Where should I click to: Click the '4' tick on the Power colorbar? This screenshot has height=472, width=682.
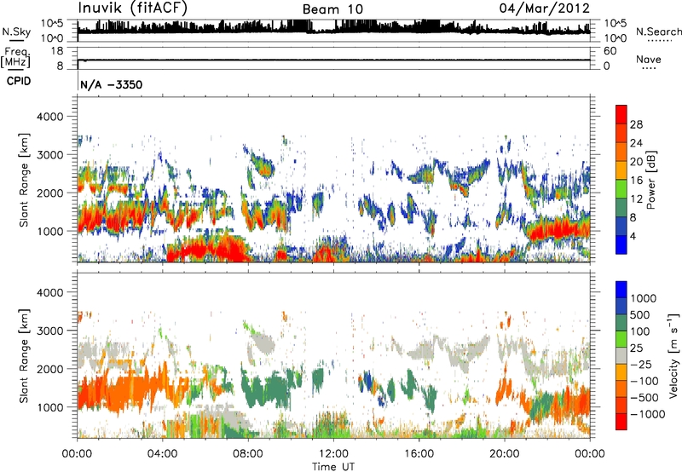point(633,236)
